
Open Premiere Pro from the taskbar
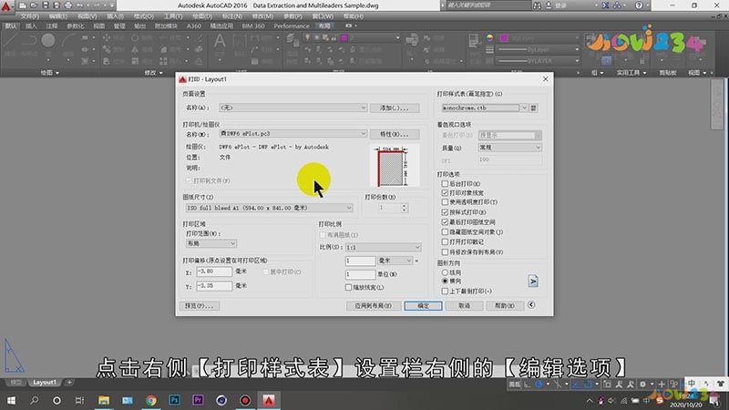[x=198, y=400]
